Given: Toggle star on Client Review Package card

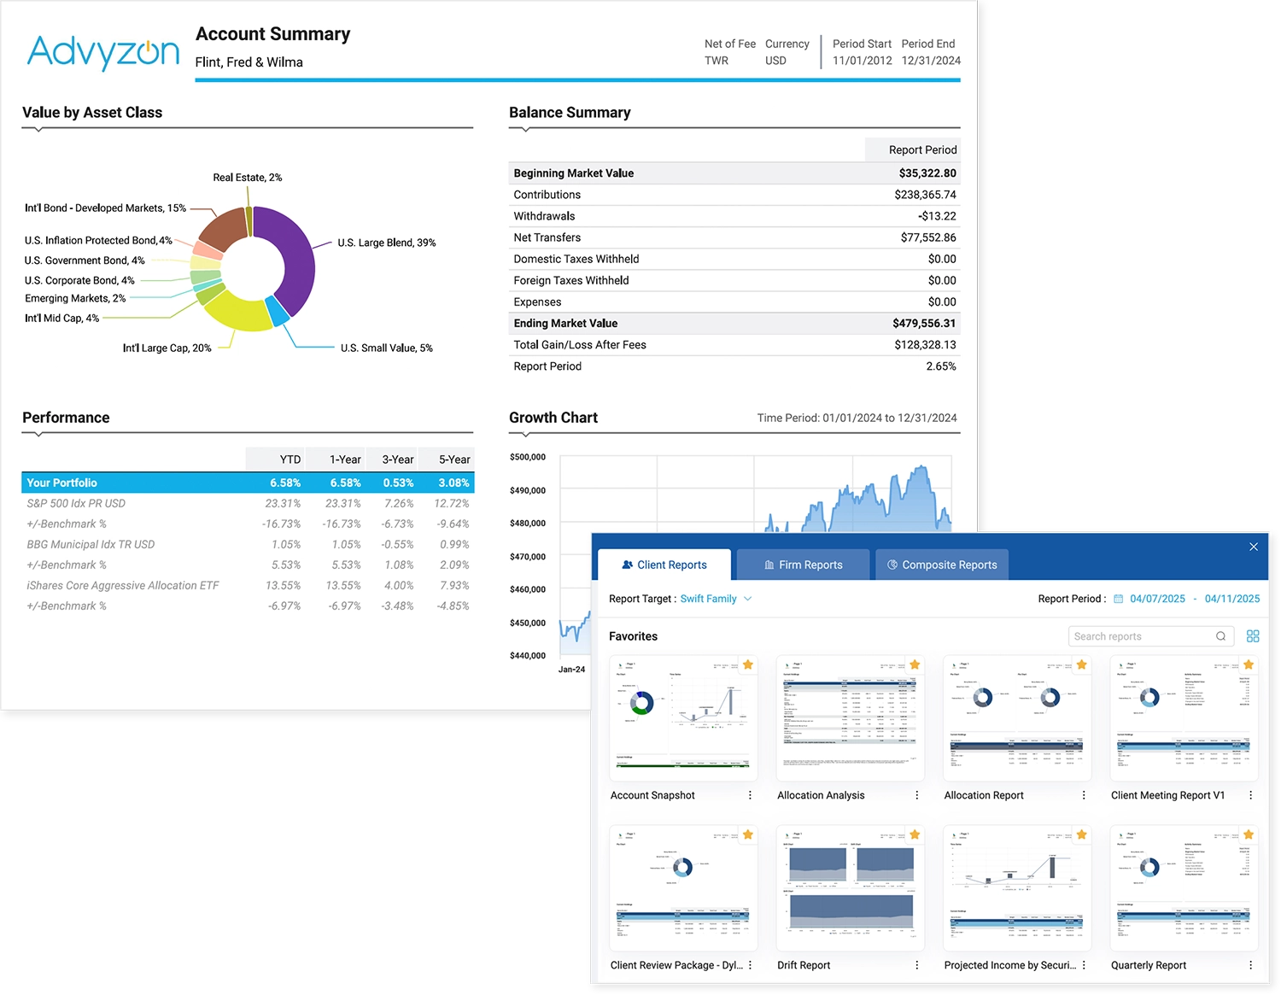Looking at the screenshot, I should tap(748, 834).
